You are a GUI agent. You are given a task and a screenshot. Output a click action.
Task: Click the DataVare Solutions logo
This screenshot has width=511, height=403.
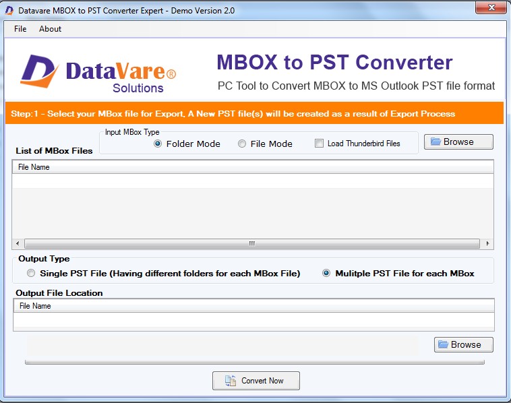pyautogui.click(x=98, y=73)
